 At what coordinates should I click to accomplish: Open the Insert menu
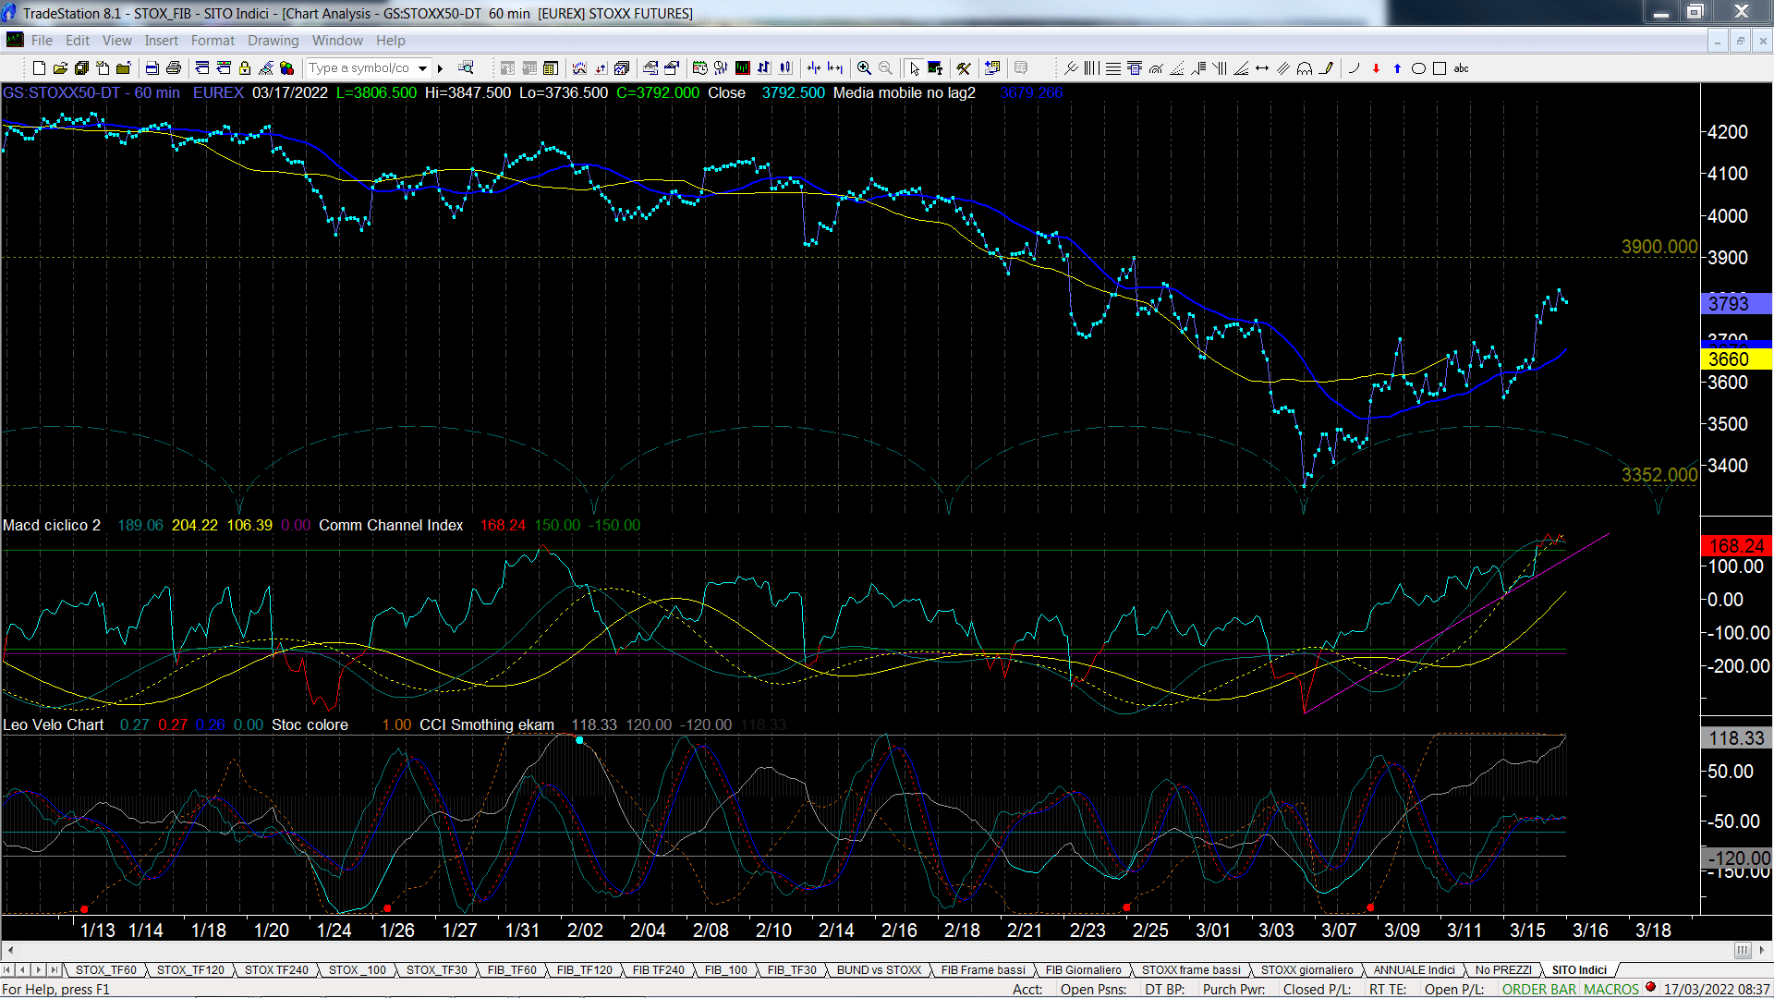click(162, 41)
